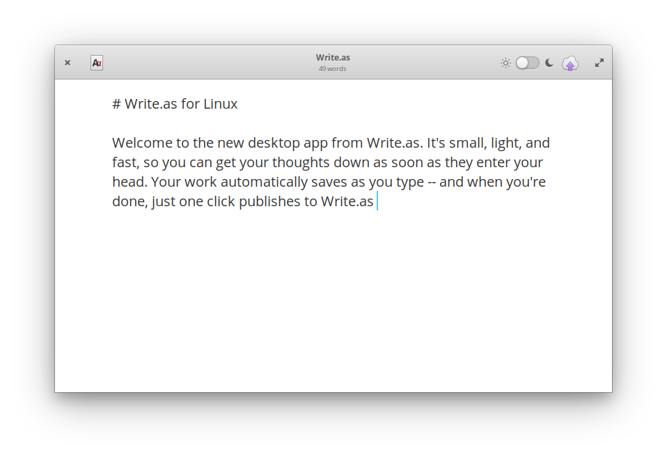Open the font selection button
The width and height of the screenshot is (667, 457).
(97, 63)
